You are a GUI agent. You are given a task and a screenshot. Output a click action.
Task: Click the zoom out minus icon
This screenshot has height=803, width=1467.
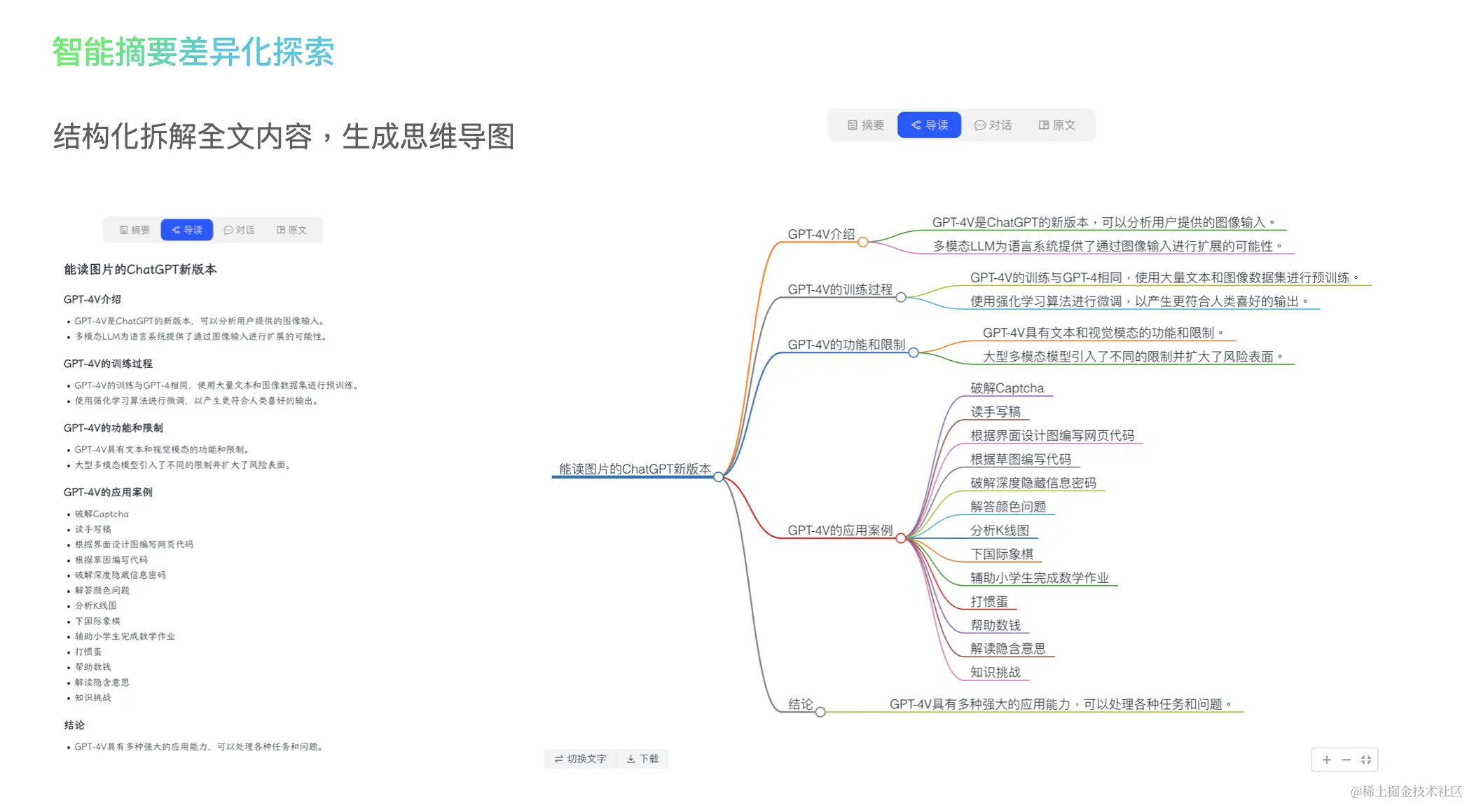coord(1346,760)
